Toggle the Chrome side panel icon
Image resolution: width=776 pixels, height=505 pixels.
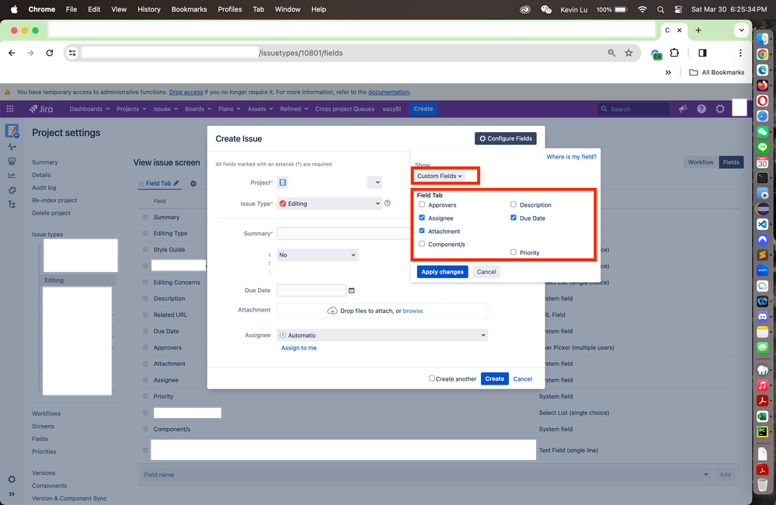point(702,53)
